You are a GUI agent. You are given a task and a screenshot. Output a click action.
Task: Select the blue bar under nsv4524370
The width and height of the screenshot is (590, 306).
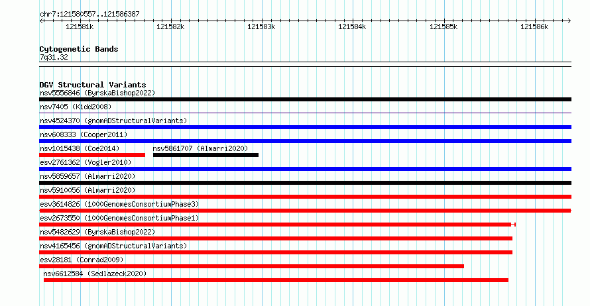point(305,127)
